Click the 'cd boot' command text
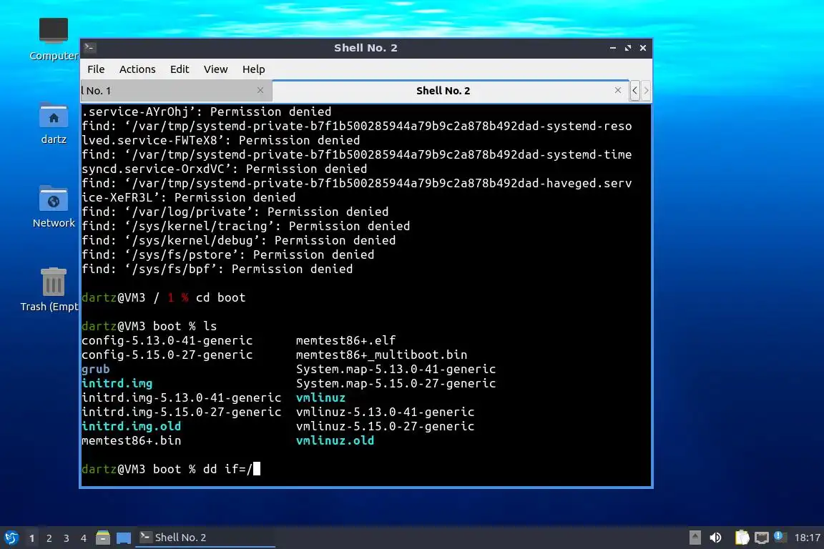This screenshot has width=824, height=549. tap(221, 297)
